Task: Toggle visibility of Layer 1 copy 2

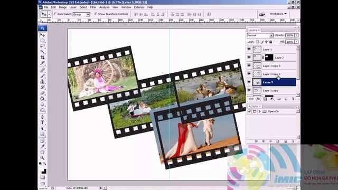Action: 249,74
